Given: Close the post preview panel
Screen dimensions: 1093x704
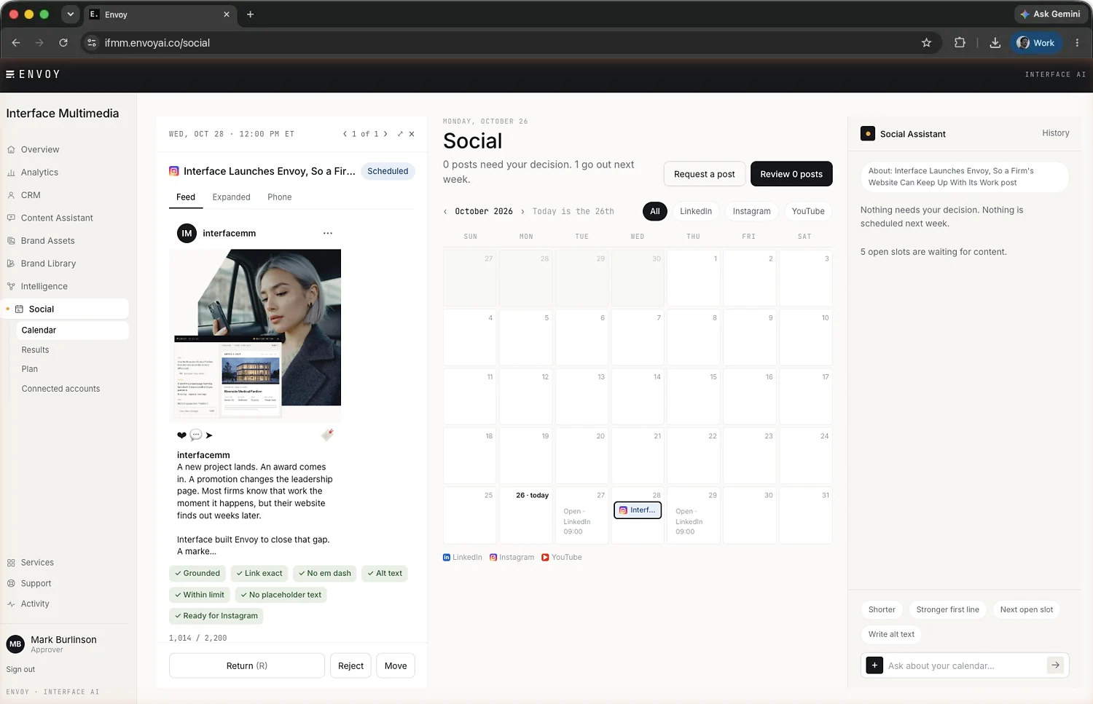Looking at the screenshot, I should 412,134.
